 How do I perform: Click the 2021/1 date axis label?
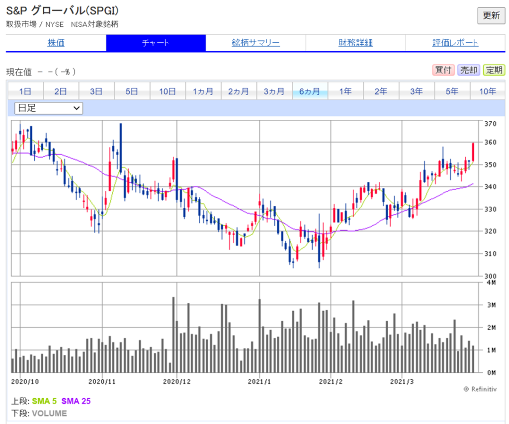[x=259, y=381]
